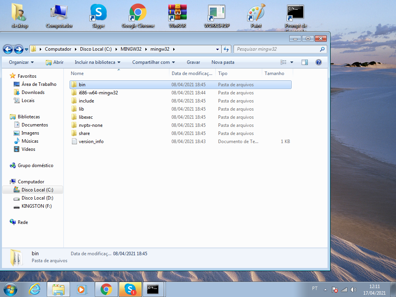The image size is (396, 297).
Task: Click the Forward navigation arrow button
Action: pyautogui.click(x=18, y=49)
